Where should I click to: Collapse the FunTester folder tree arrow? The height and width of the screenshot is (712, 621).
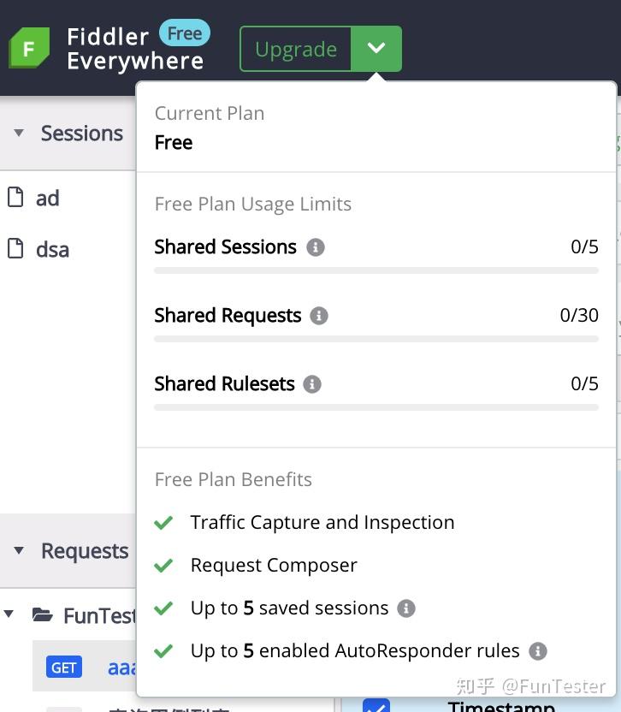(9, 614)
